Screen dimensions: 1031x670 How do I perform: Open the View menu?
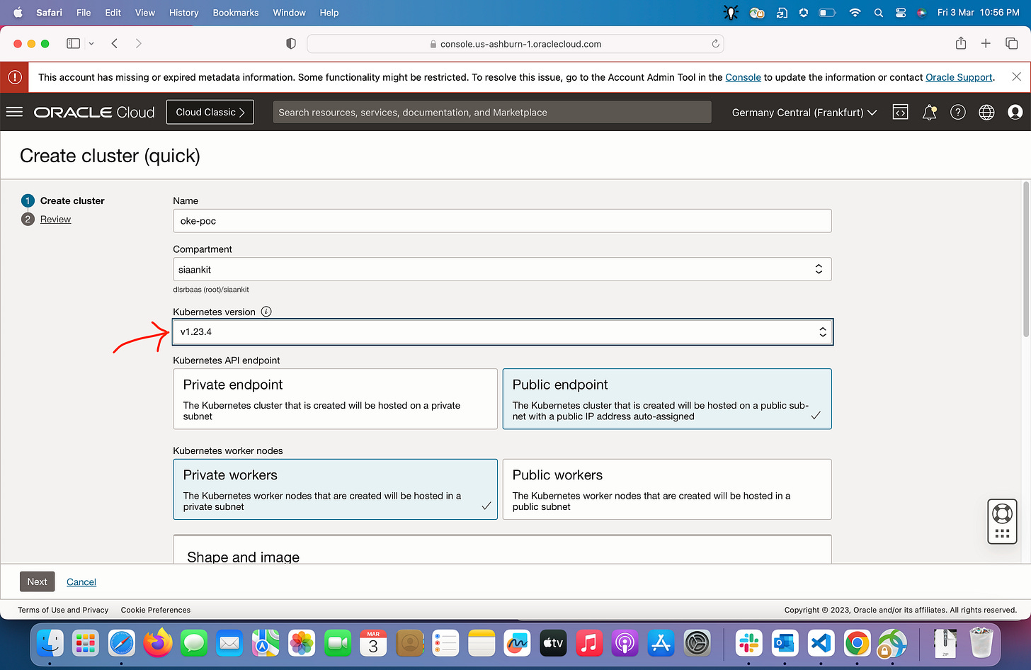click(145, 13)
